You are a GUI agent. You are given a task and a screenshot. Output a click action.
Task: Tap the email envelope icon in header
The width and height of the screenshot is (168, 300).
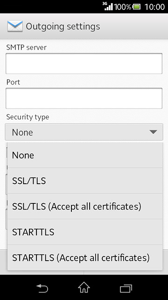[x=15, y=26]
